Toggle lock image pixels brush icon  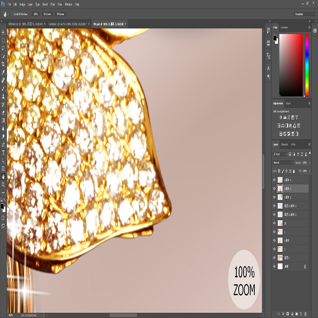(x=283, y=171)
